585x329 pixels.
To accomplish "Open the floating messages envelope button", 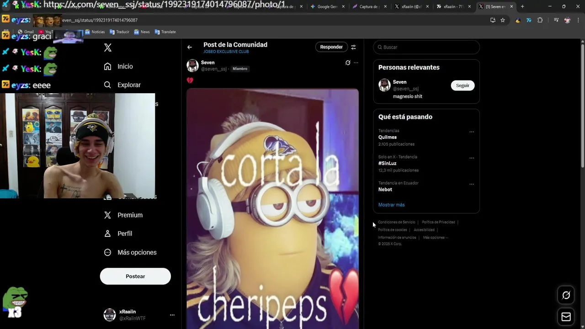I will point(566,317).
